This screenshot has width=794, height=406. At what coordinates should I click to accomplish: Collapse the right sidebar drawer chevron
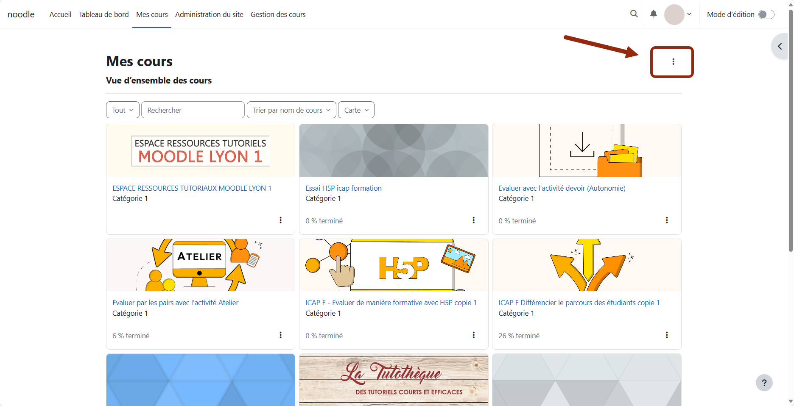[780, 46]
